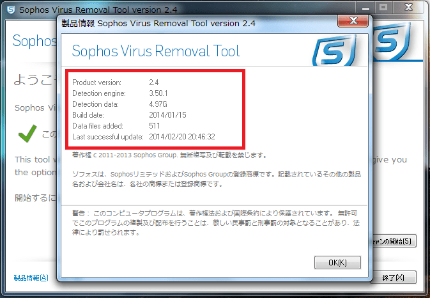Close the 製品情報 dialog with X
This screenshot has height=298, width=430.
[x=353, y=21]
